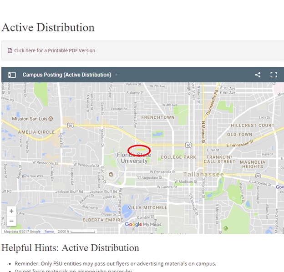Click the PDF document icon
This screenshot has height=272, width=284.
pos(10,50)
